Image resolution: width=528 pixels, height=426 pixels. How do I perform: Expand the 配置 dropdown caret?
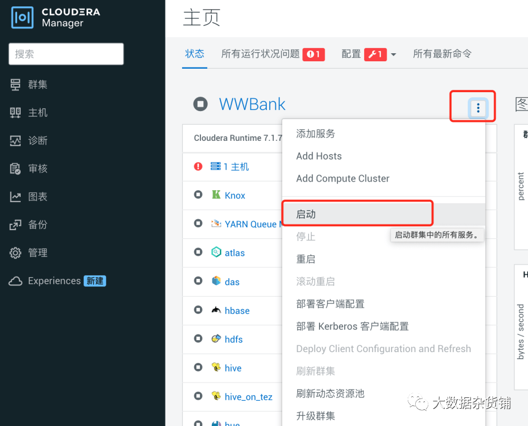[393, 54]
